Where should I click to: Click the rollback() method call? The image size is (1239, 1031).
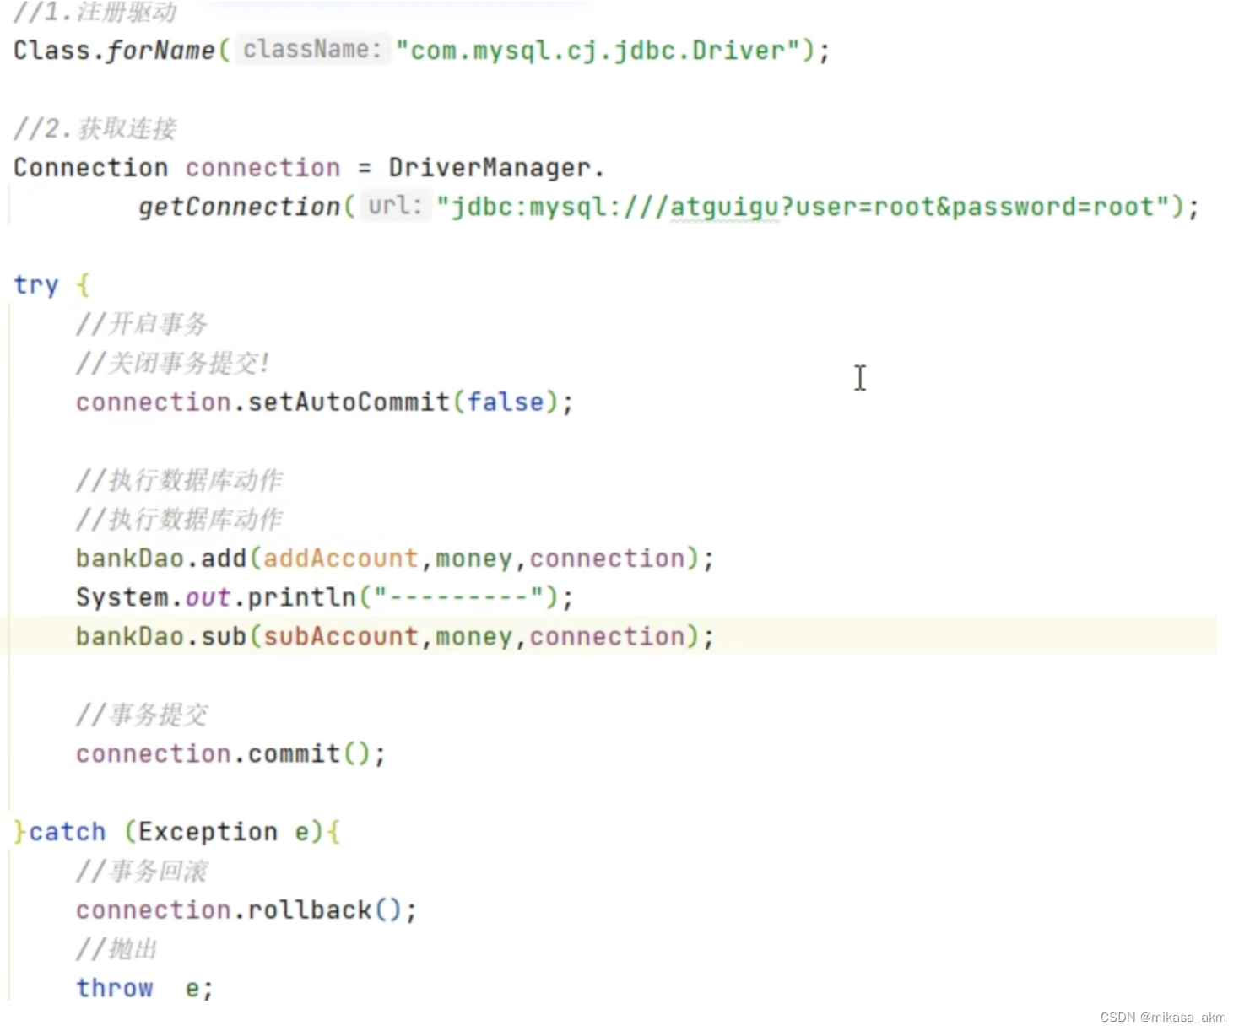pyautogui.click(x=325, y=910)
